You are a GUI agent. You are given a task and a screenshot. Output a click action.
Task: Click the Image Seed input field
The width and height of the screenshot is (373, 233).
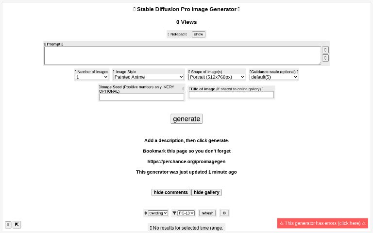[141, 97]
